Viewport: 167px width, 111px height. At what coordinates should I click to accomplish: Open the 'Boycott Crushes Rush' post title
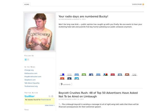98,95
